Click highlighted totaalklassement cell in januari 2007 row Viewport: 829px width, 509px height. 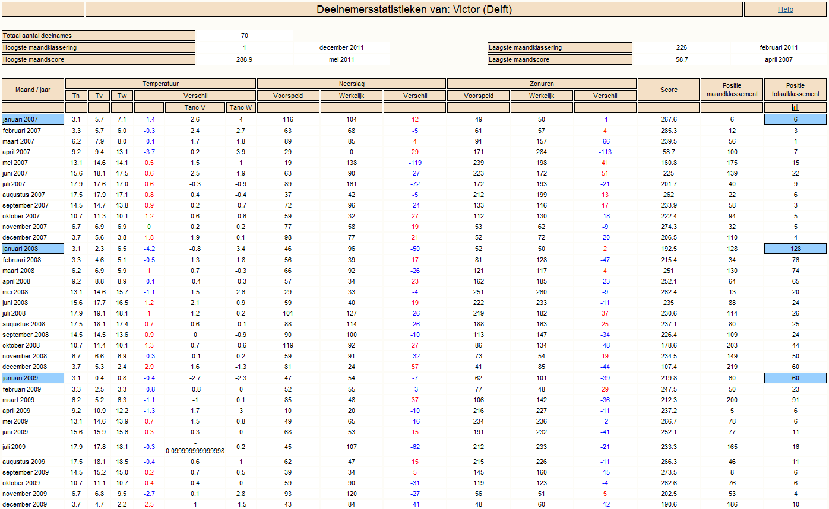tap(795, 119)
